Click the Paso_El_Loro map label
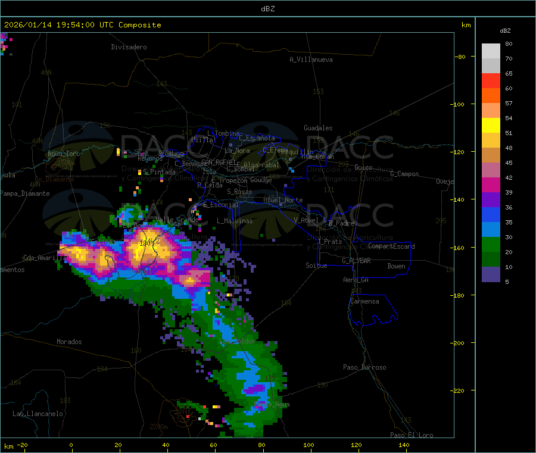The height and width of the screenshot is (453, 536). (412, 435)
